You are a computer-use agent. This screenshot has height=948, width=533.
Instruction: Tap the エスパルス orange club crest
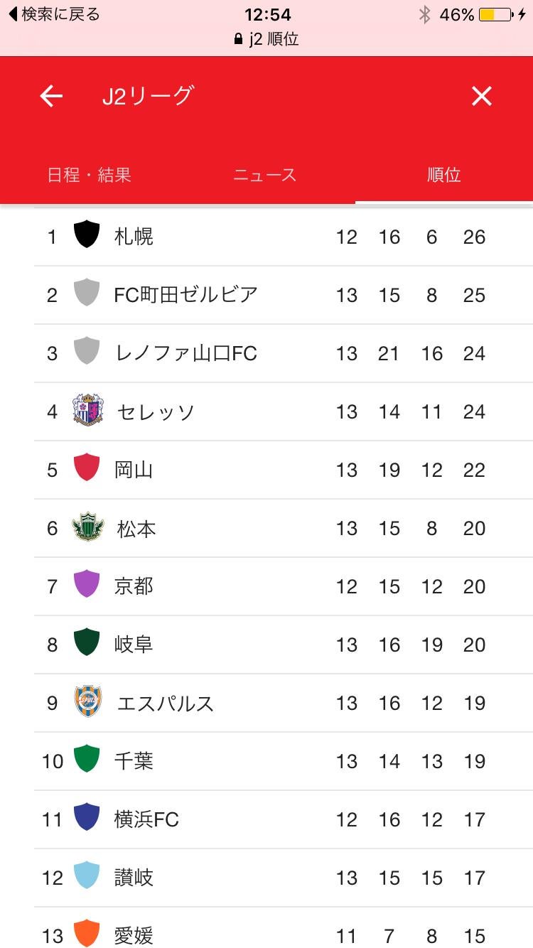87,701
